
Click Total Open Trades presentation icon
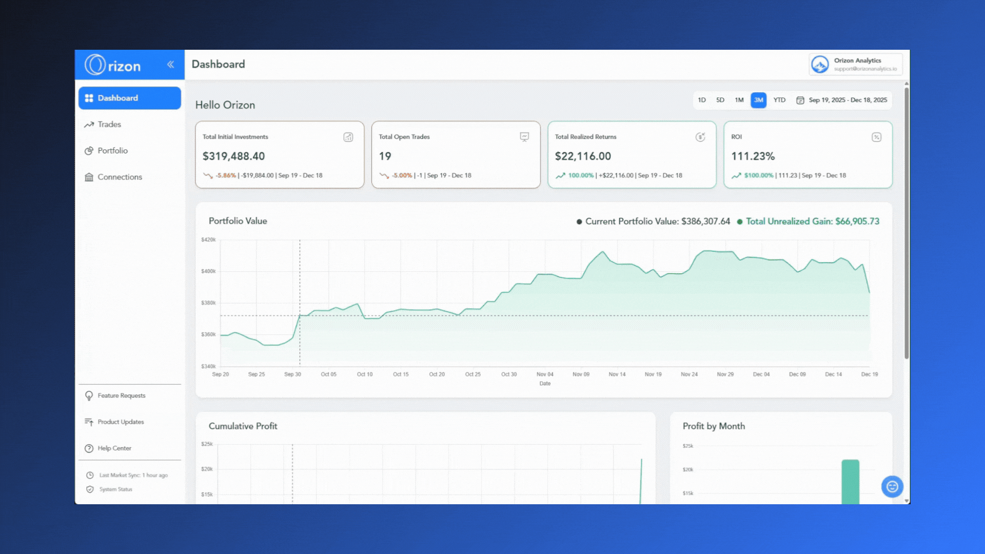coord(524,137)
